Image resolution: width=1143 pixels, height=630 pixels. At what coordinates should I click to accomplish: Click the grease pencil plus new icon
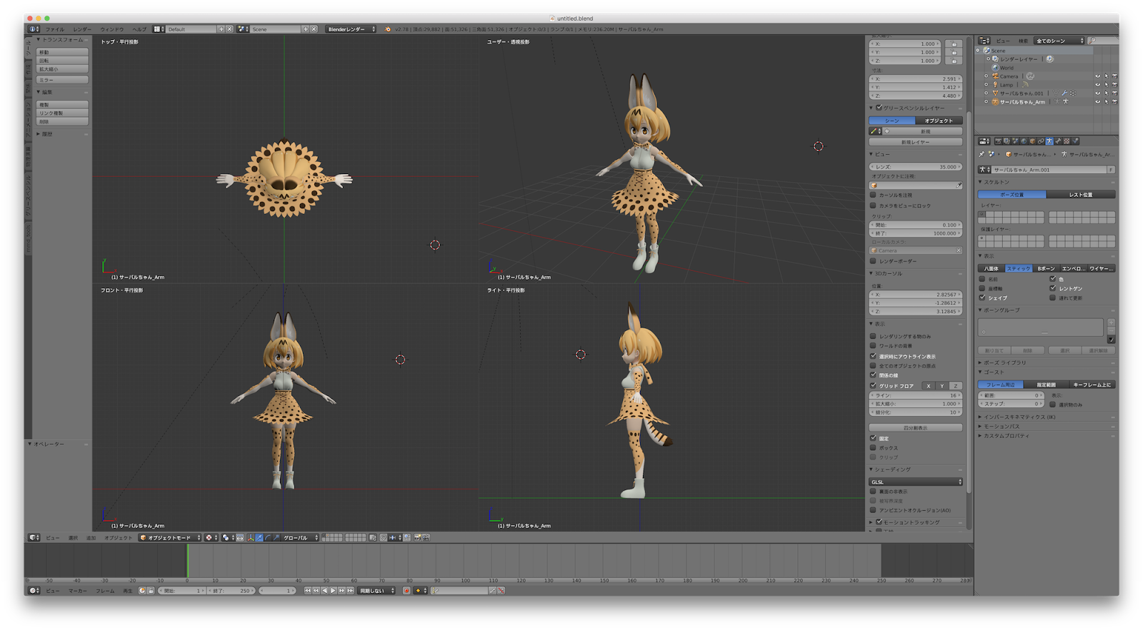(x=887, y=131)
